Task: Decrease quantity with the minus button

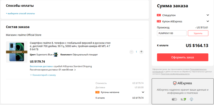Action: pyautogui.click(x=131, y=52)
